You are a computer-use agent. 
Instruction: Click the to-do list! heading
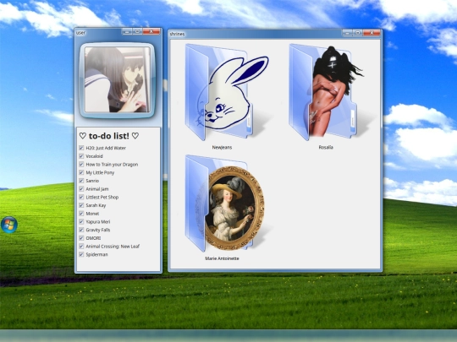point(109,136)
